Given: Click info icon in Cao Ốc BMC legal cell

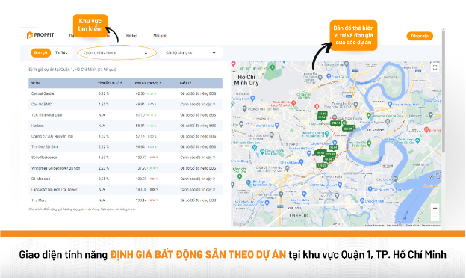Looking at the screenshot, I should coord(214,105).
